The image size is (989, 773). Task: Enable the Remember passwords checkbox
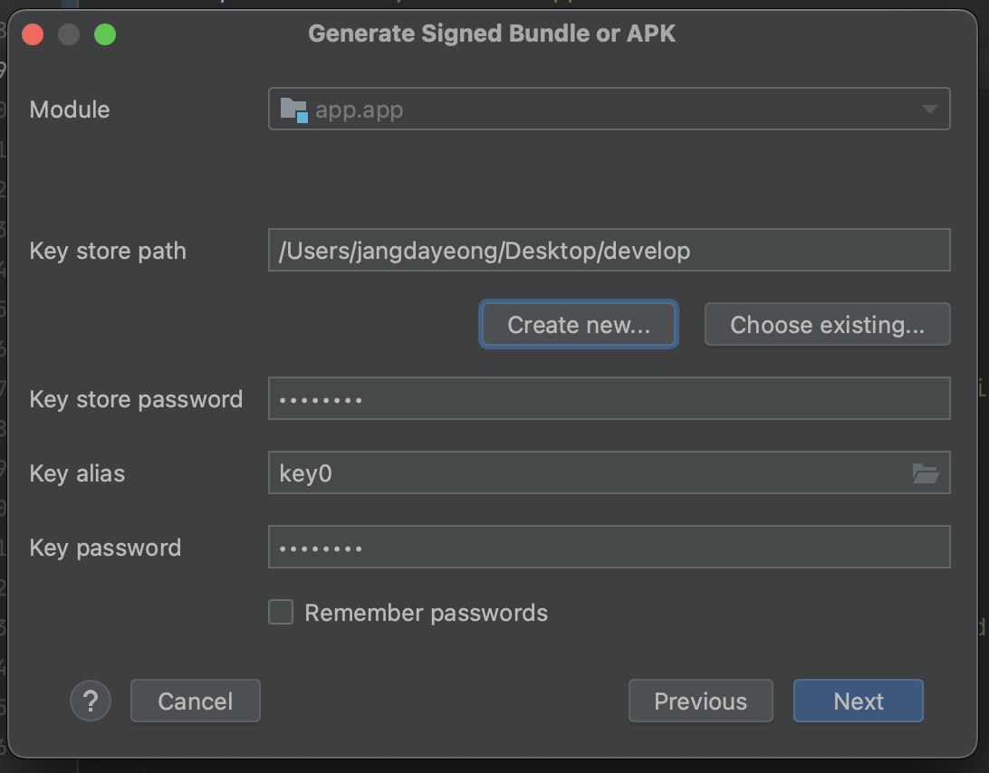[282, 613]
